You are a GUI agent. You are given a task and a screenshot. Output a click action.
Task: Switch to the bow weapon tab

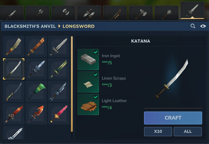[x=115, y=13]
